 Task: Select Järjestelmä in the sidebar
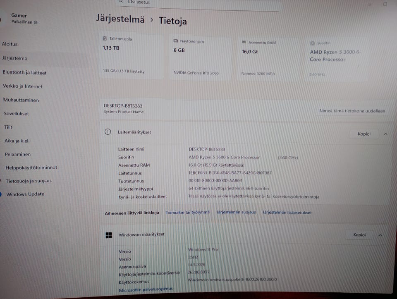pyautogui.click(x=14, y=58)
